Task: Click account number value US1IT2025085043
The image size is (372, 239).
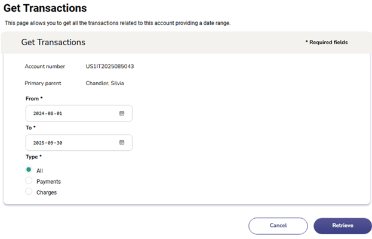Action: click(114, 66)
